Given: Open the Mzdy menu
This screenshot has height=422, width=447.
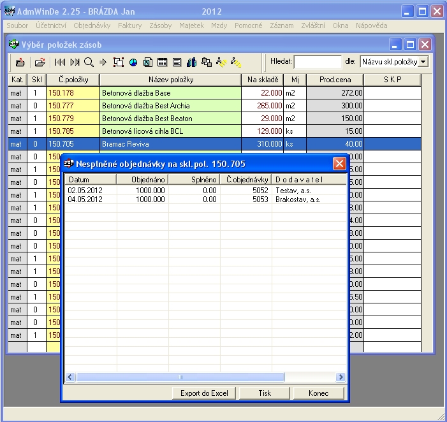Looking at the screenshot, I should coord(219,25).
